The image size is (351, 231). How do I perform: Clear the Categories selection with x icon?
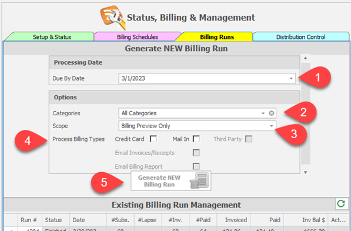pos(271,113)
